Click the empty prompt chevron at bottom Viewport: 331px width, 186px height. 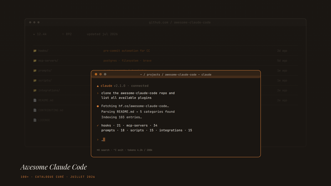[98, 140]
